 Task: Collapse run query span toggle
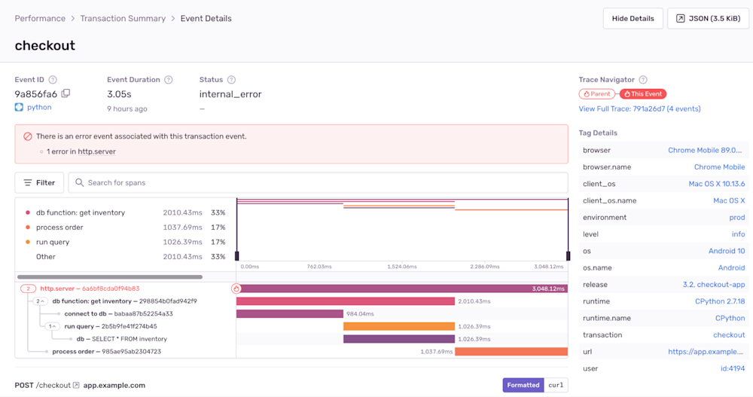[53, 326]
